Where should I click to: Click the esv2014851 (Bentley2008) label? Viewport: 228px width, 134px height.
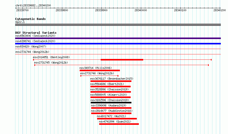(51, 57)
